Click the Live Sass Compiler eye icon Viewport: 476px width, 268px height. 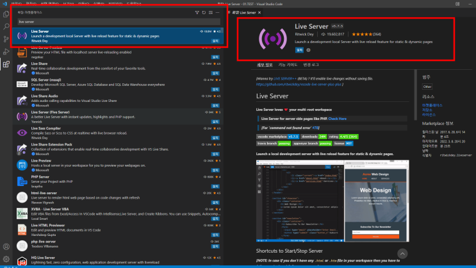22,133
